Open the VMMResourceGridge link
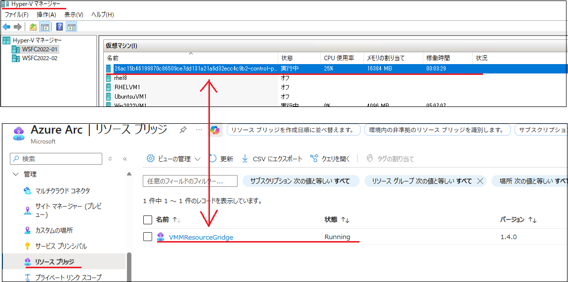 click(201, 237)
